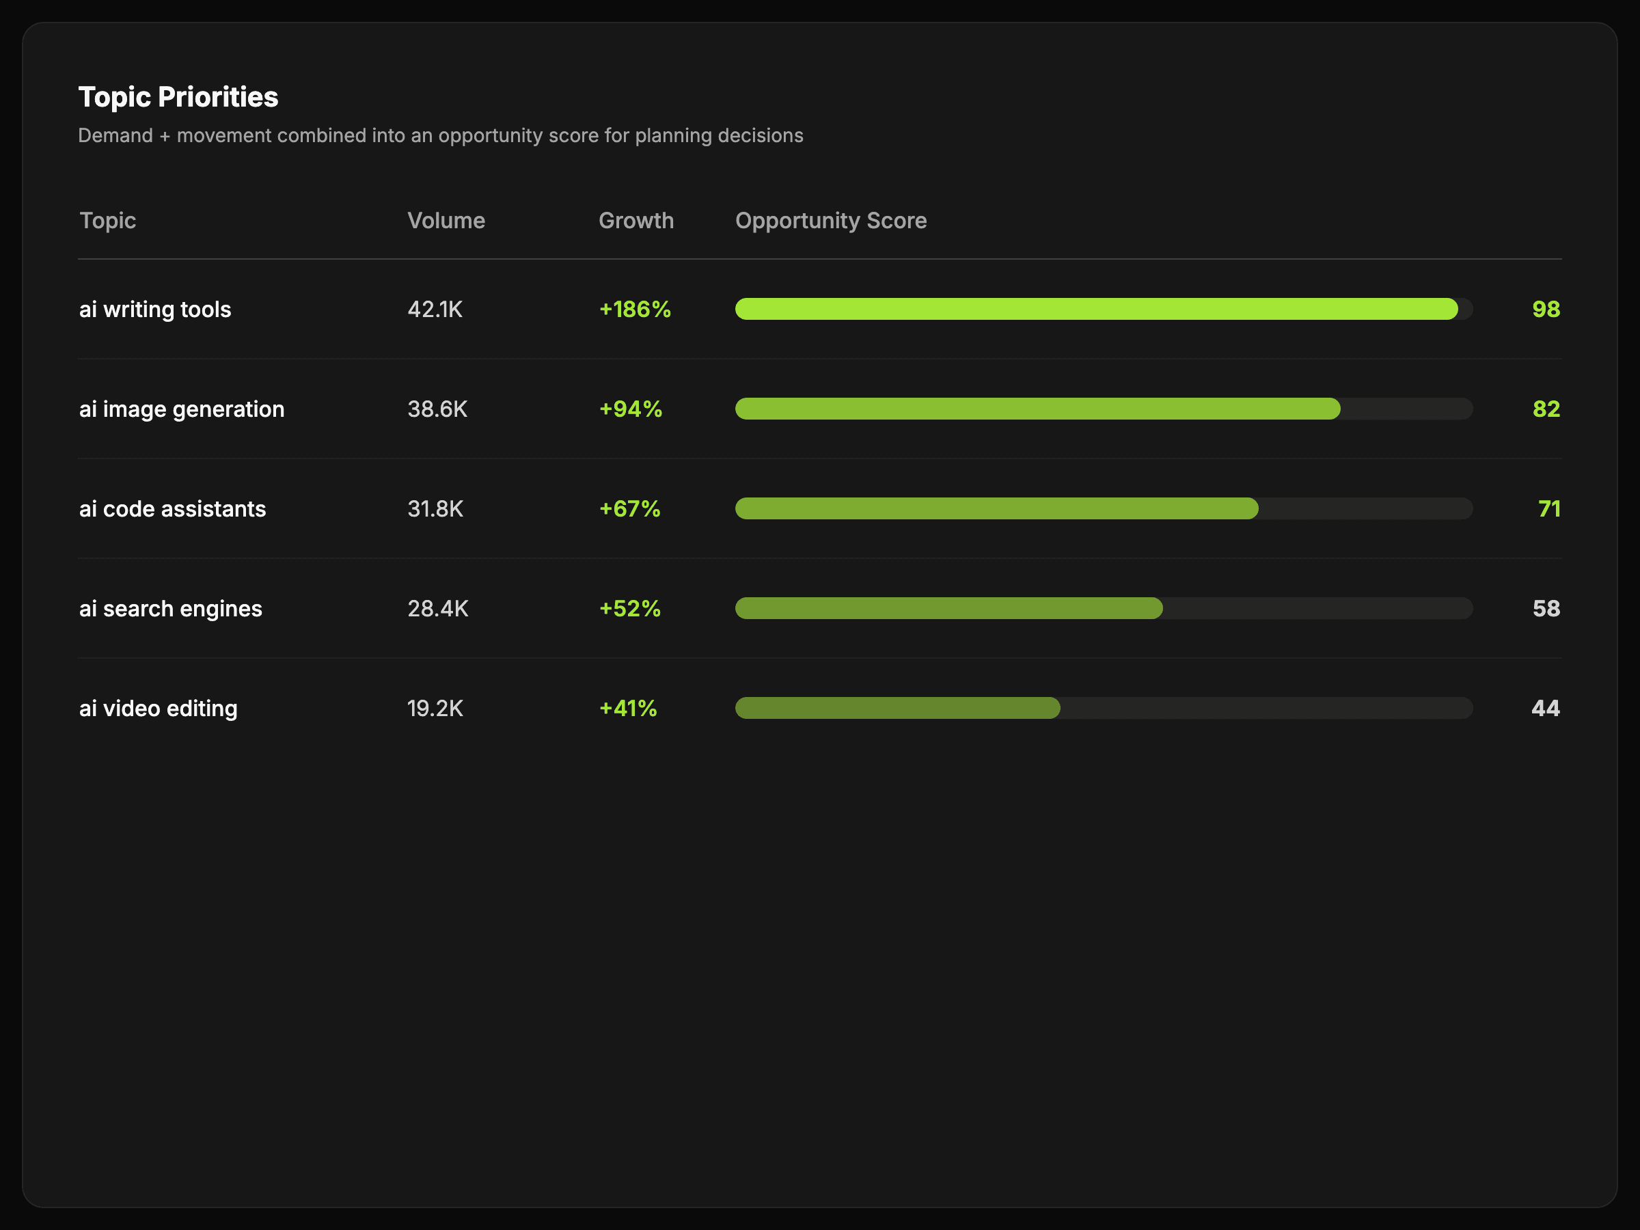Select the ai image generation topic
Viewport: 1640px width, 1230px height.
point(182,409)
